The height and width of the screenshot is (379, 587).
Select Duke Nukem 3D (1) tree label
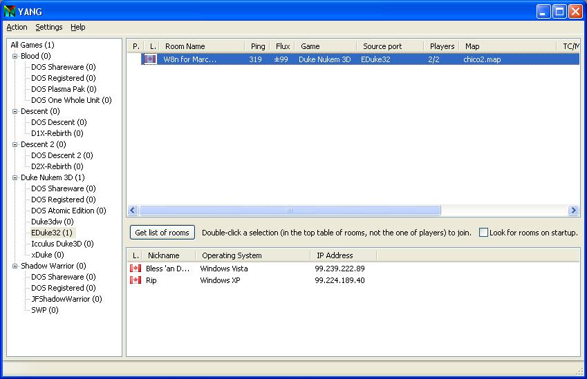pos(53,177)
